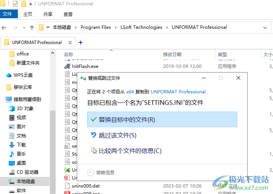Expand chevron after LSoft Technologies breadcrumb
The image size is (273, 194).
click(x=167, y=27)
